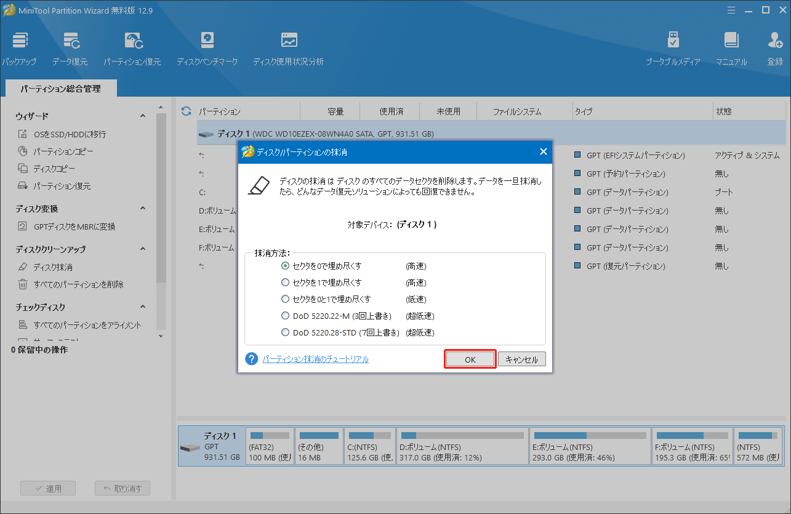Open the hamburger menu in title bar
Viewport: 791px width, 514px height.
point(731,10)
